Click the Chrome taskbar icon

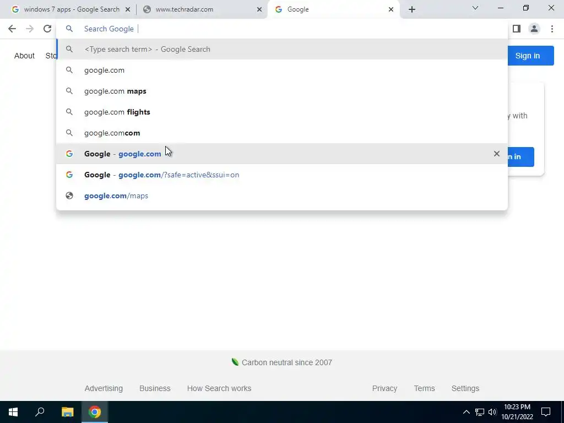click(x=95, y=412)
